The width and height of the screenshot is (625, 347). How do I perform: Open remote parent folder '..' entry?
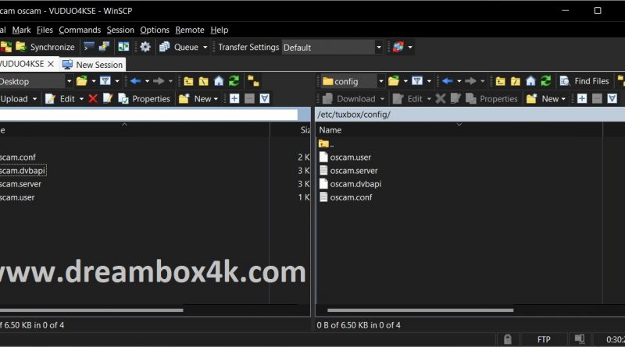pos(327,143)
